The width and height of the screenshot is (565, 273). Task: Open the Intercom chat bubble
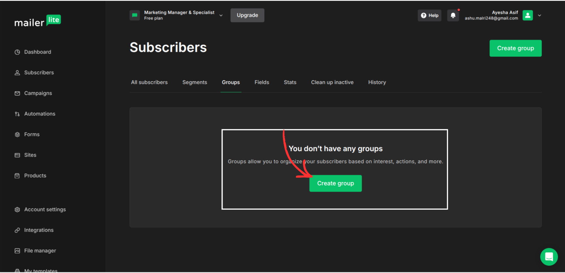tap(549, 257)
